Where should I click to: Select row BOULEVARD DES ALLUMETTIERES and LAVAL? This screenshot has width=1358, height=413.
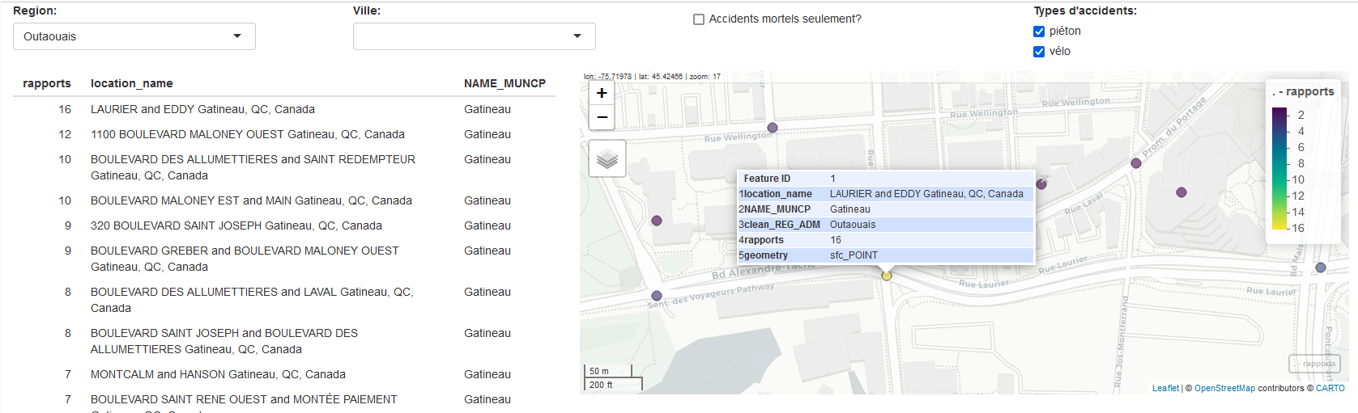[x=284, y=300]
